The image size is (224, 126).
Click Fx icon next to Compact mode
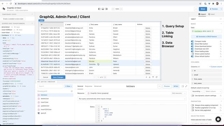click(221, 41)
